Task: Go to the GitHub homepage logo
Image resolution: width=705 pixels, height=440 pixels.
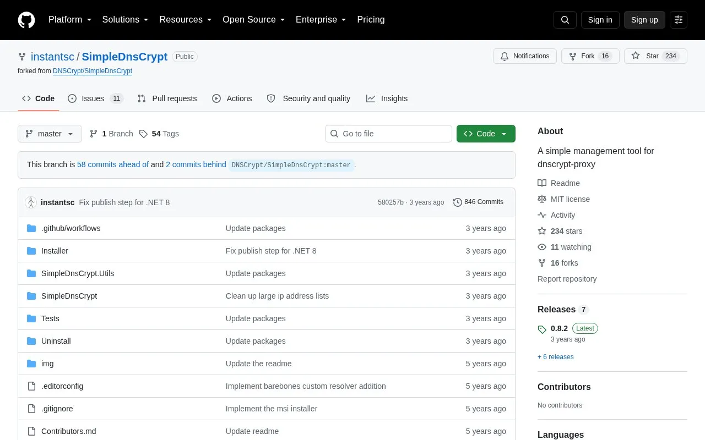Action: click(26, 20)
